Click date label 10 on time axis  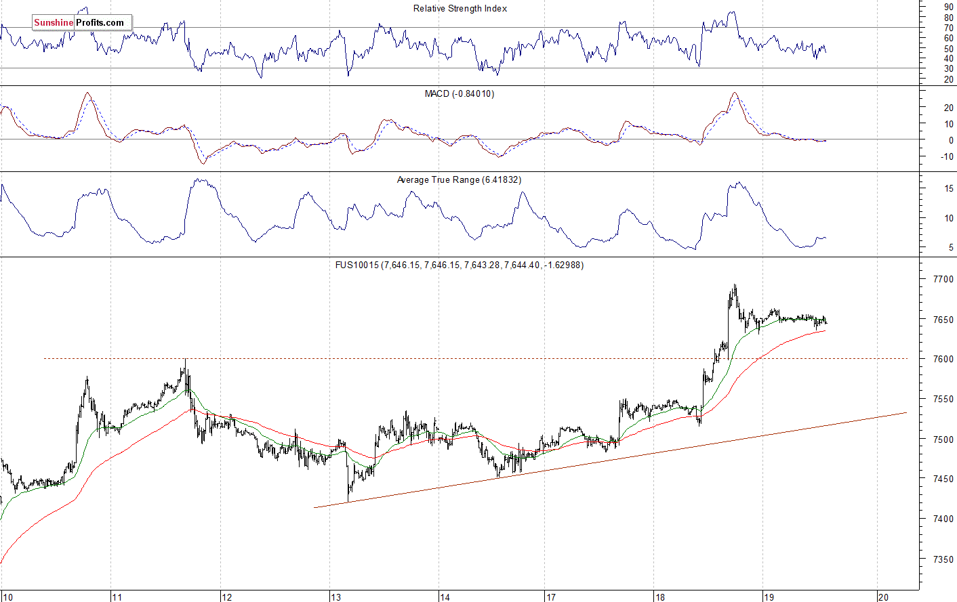coord(7,597)
